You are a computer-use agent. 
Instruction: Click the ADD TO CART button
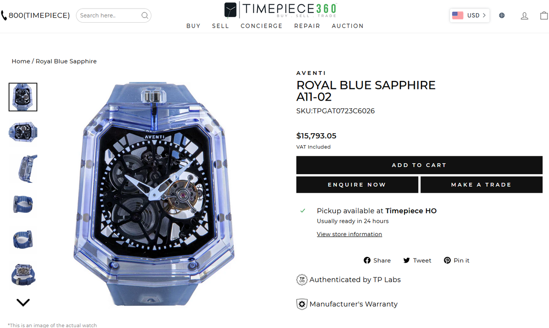[419, 165]
